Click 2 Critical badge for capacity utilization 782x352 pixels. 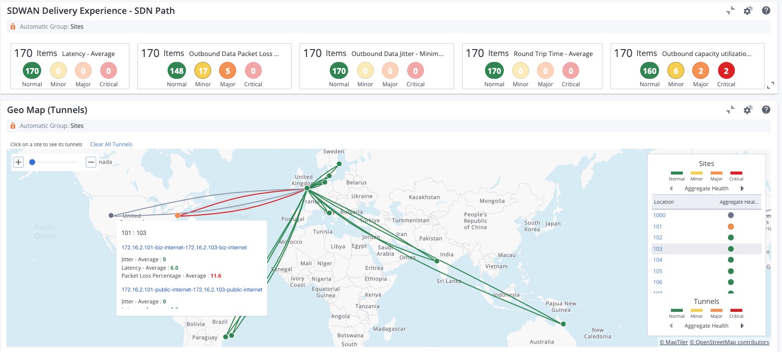[726, 71]
